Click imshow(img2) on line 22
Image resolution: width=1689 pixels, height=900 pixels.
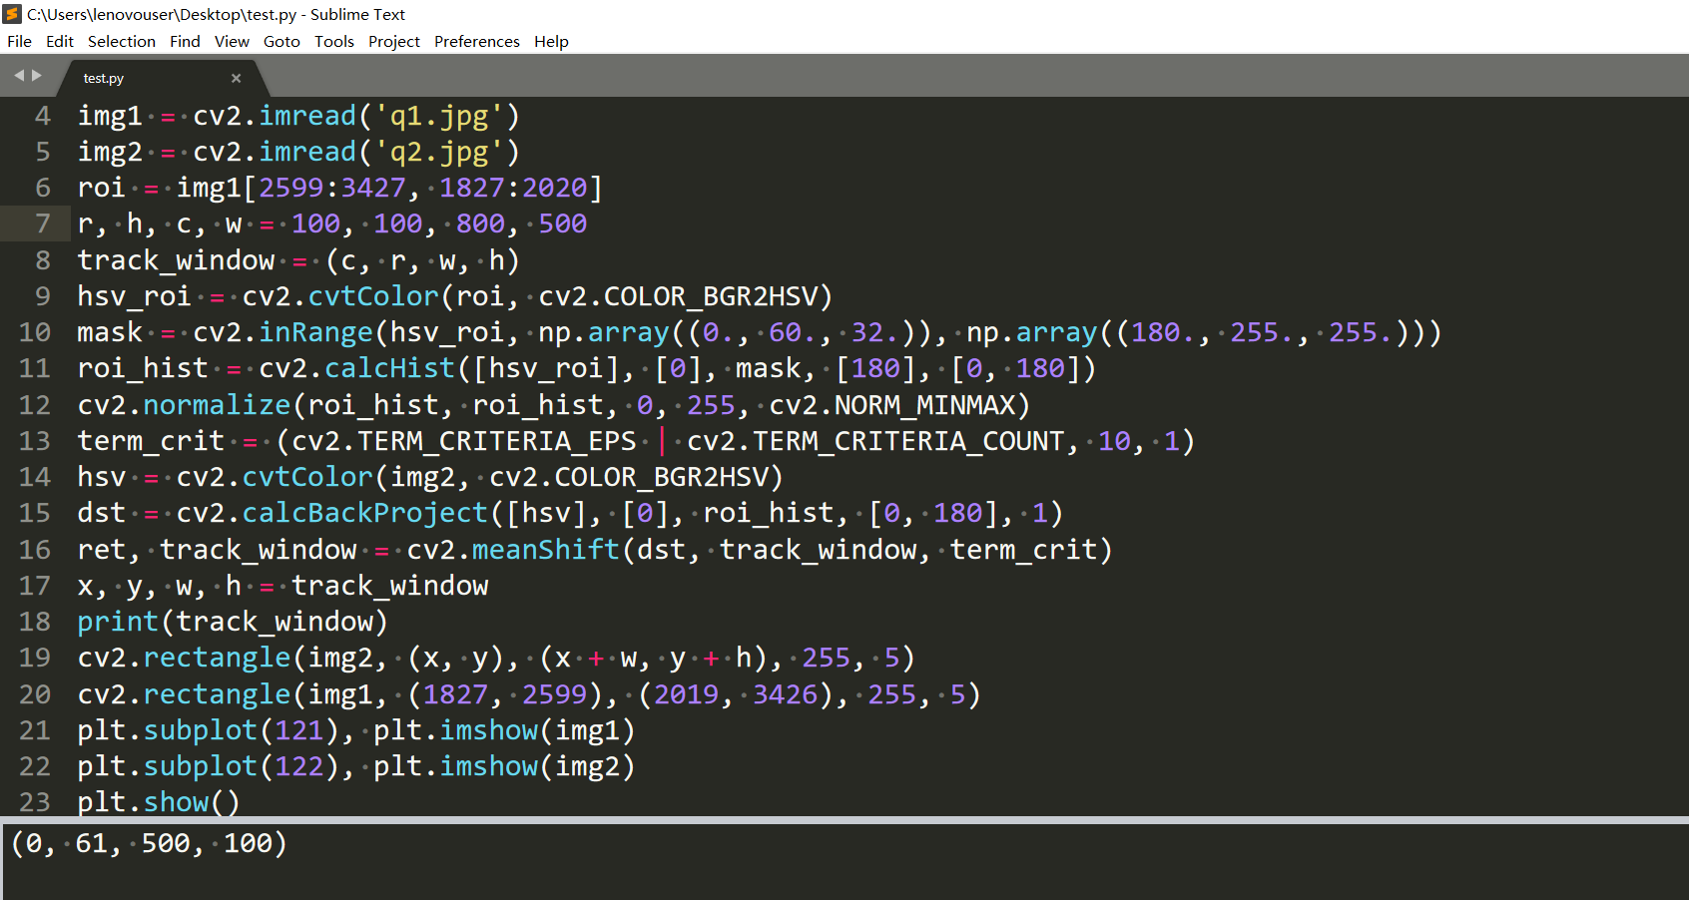pyautogui.click(x=538, y=766)
